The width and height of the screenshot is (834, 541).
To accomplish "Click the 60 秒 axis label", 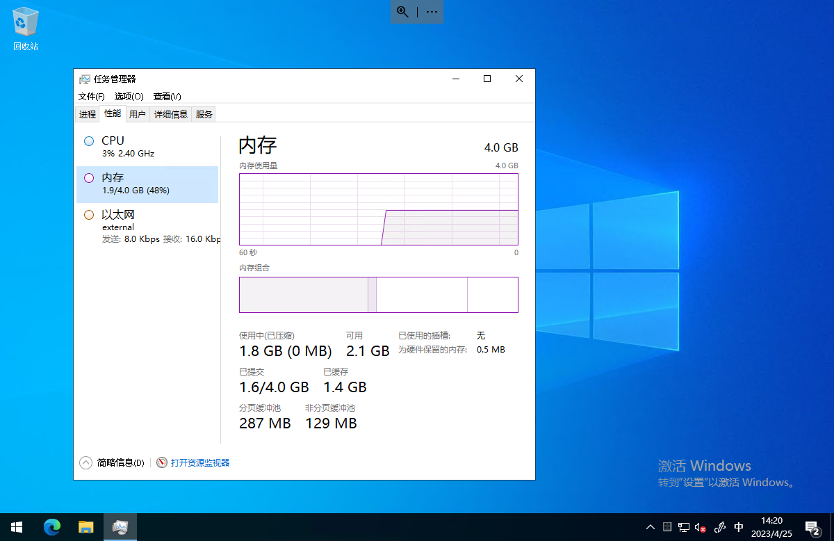I will tap(248, 252).
